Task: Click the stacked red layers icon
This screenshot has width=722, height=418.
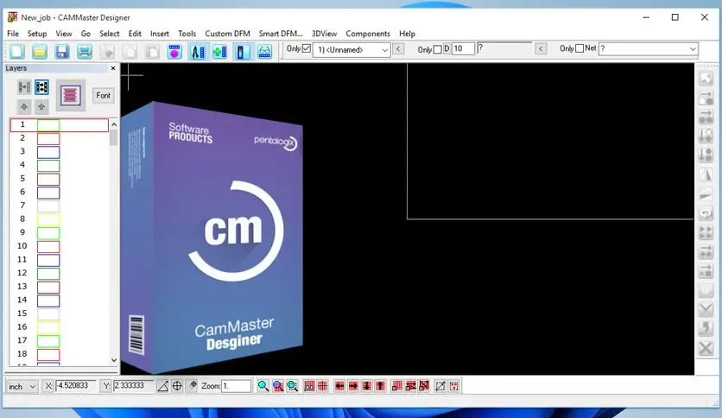Action: (x=71, y=95)
